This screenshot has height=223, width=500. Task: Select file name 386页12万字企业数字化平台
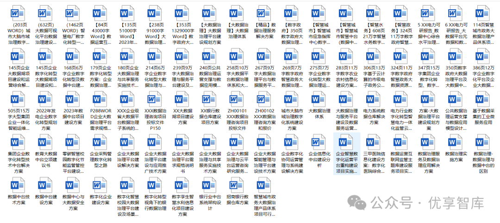click(x=483, y=77)
